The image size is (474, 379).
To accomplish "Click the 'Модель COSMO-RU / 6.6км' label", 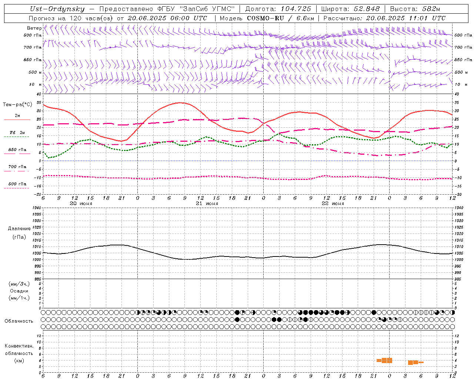I will (x=267, y=18).
